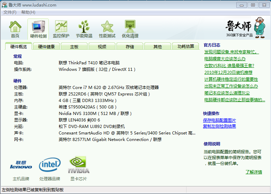271x194 pixels.
Task: Minimize the 鲁大师 window
Action: pos(241,5)
